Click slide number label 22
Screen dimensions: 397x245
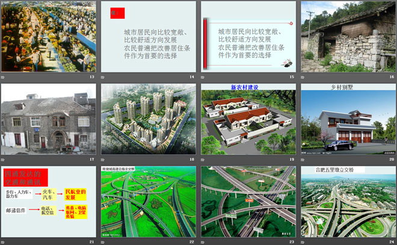coord(192,242)
